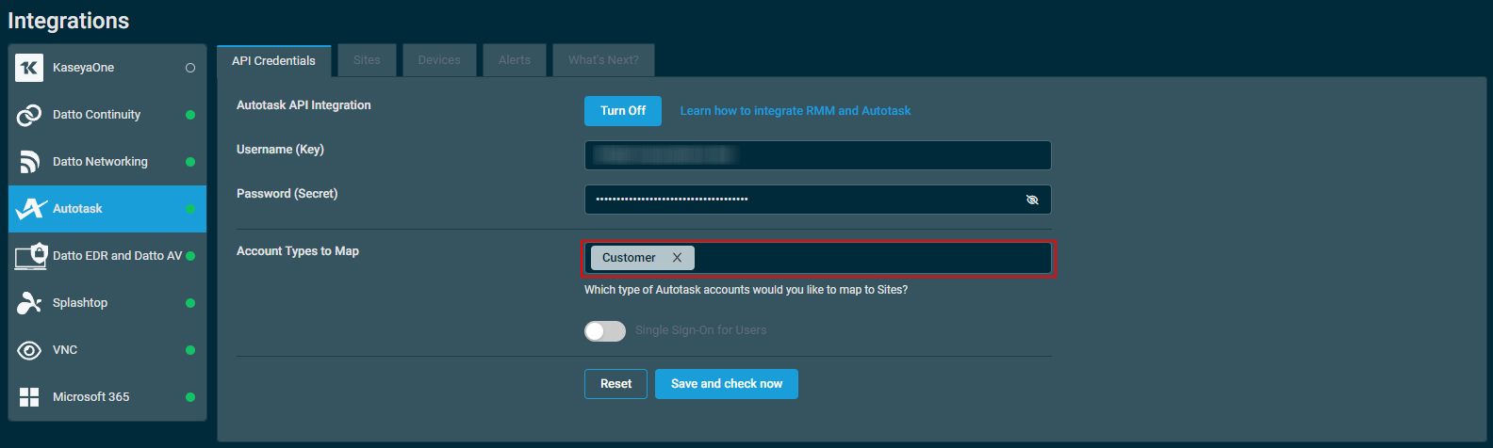Click VNC green status dot
This screenshot has height=448, width=1493.
click(x=190, y=350)
